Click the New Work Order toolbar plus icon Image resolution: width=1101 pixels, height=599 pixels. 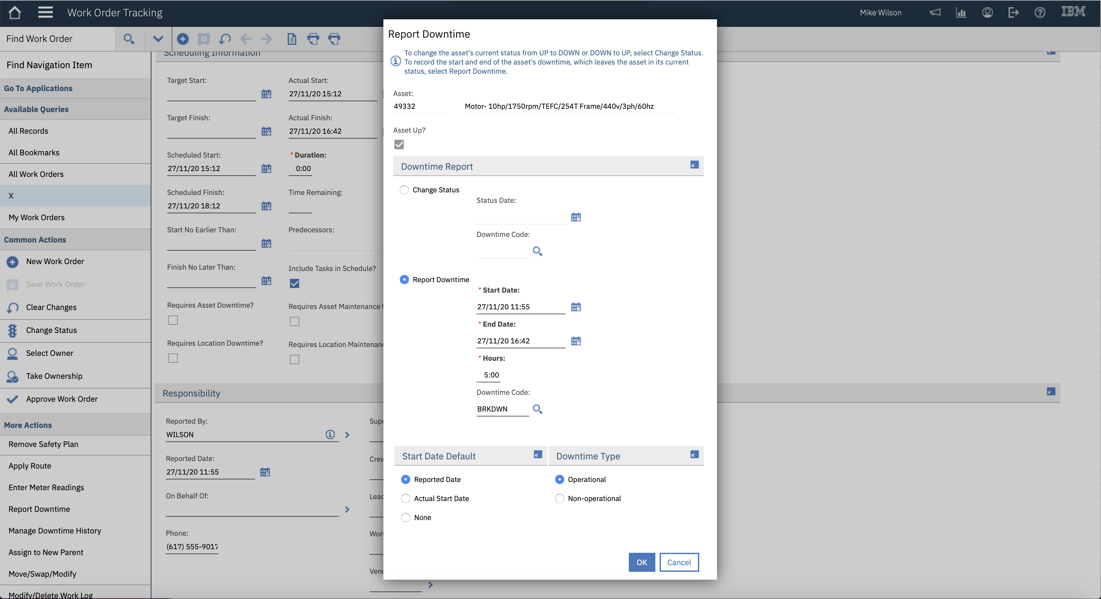pyautogui.click(x=183, y=39)
